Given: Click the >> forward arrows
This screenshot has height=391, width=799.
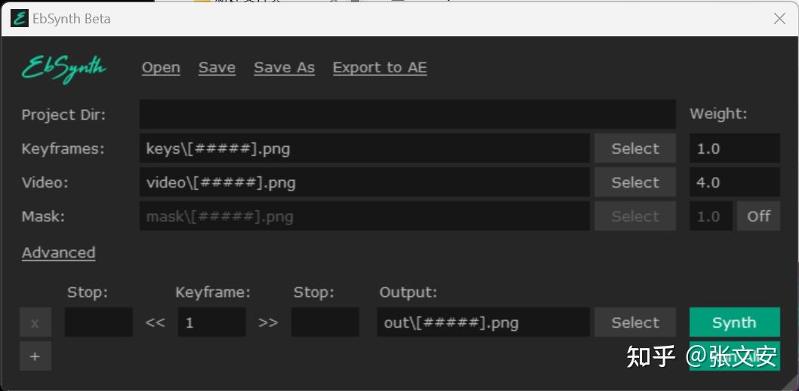Looking at the screenshot, I should (x=268, y=322).
